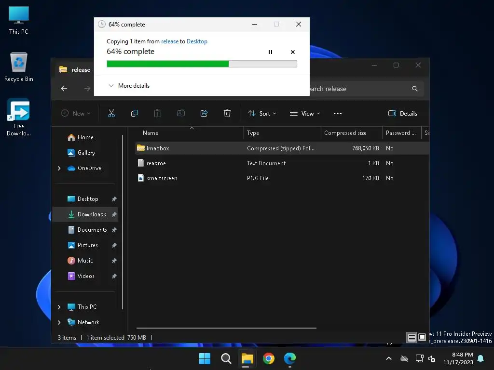Expand the OneDrive tree node
This screenshot has width=494, height=370.
pyautogui.click(x=59, y=168)
